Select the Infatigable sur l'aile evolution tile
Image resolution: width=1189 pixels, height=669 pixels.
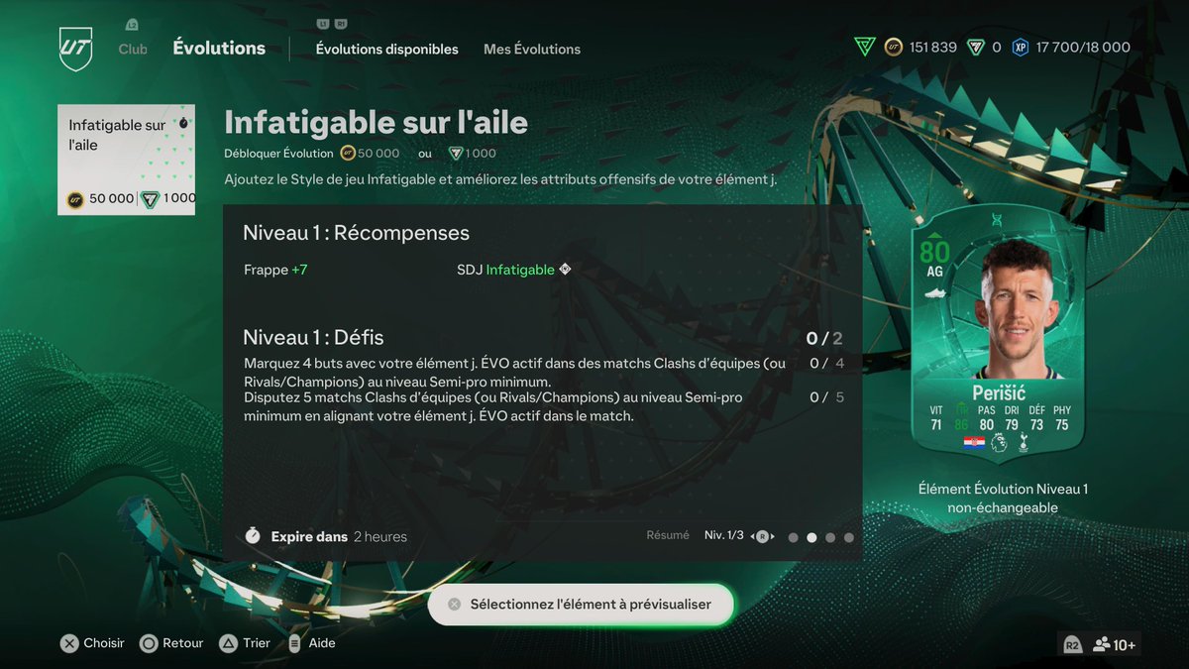126,160
